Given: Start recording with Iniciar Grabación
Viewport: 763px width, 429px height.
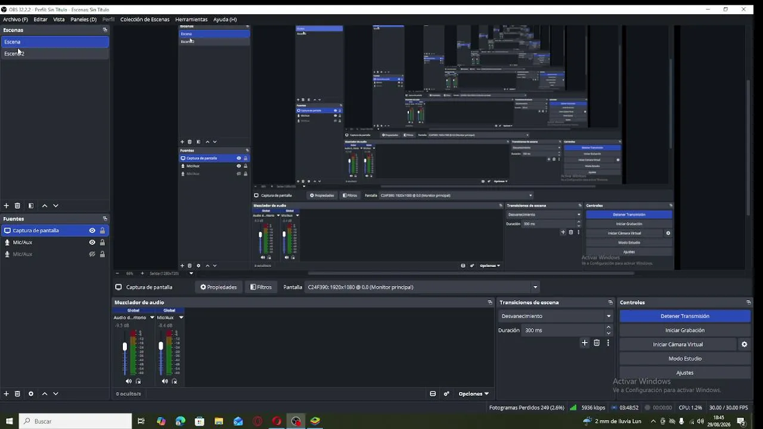Looking at the screenshot, I should click(685, 331).
